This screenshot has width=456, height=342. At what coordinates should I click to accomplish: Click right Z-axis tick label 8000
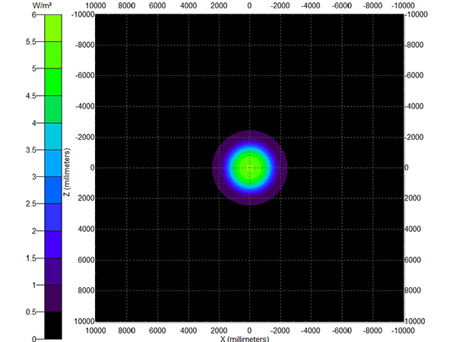click(x=413, y=290)
